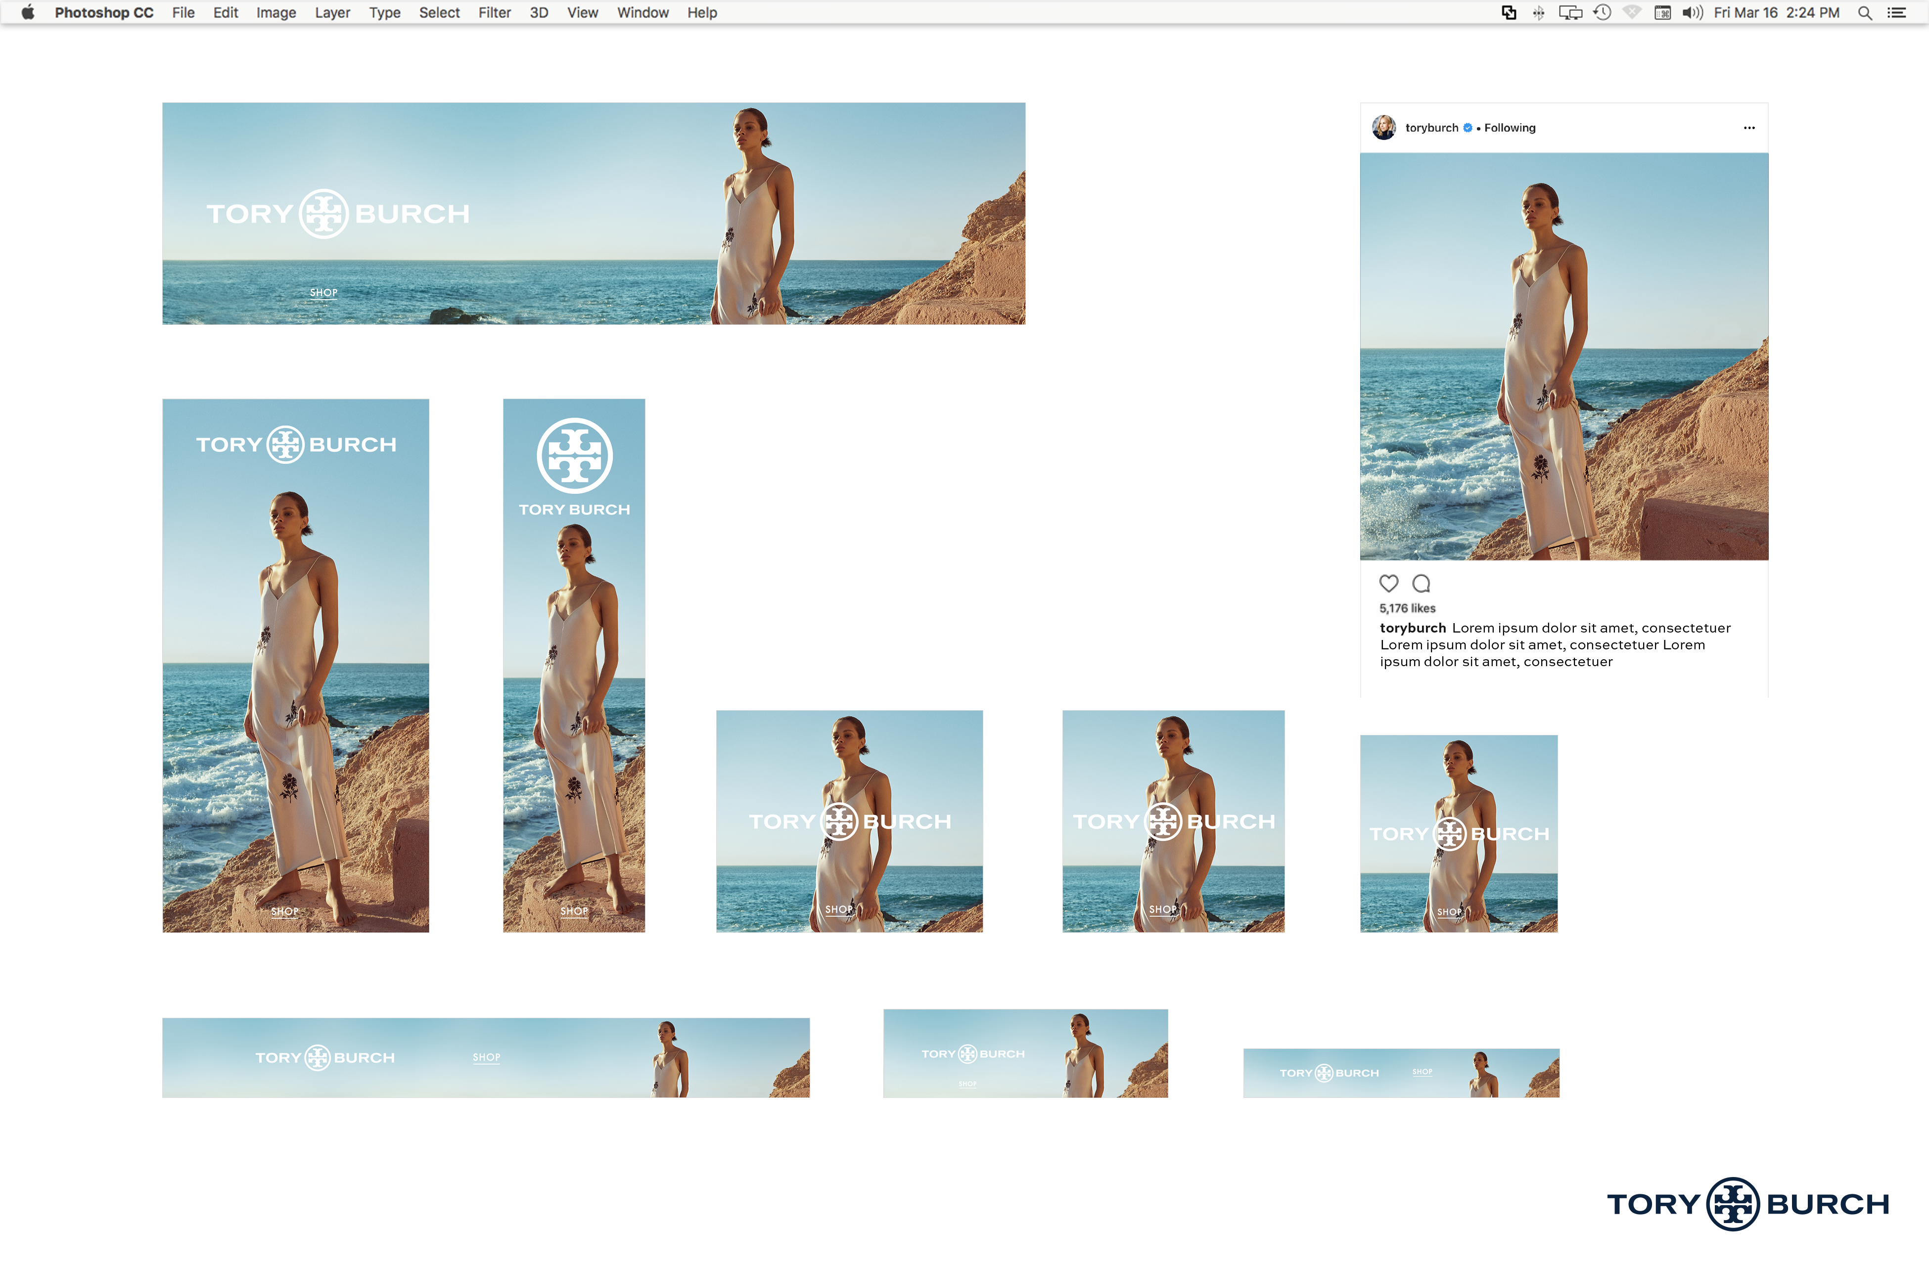This screenshot has height=1270, width=1929.
Task: Open the Photoshop CC application menu
Action: click(x=104, y=12)
